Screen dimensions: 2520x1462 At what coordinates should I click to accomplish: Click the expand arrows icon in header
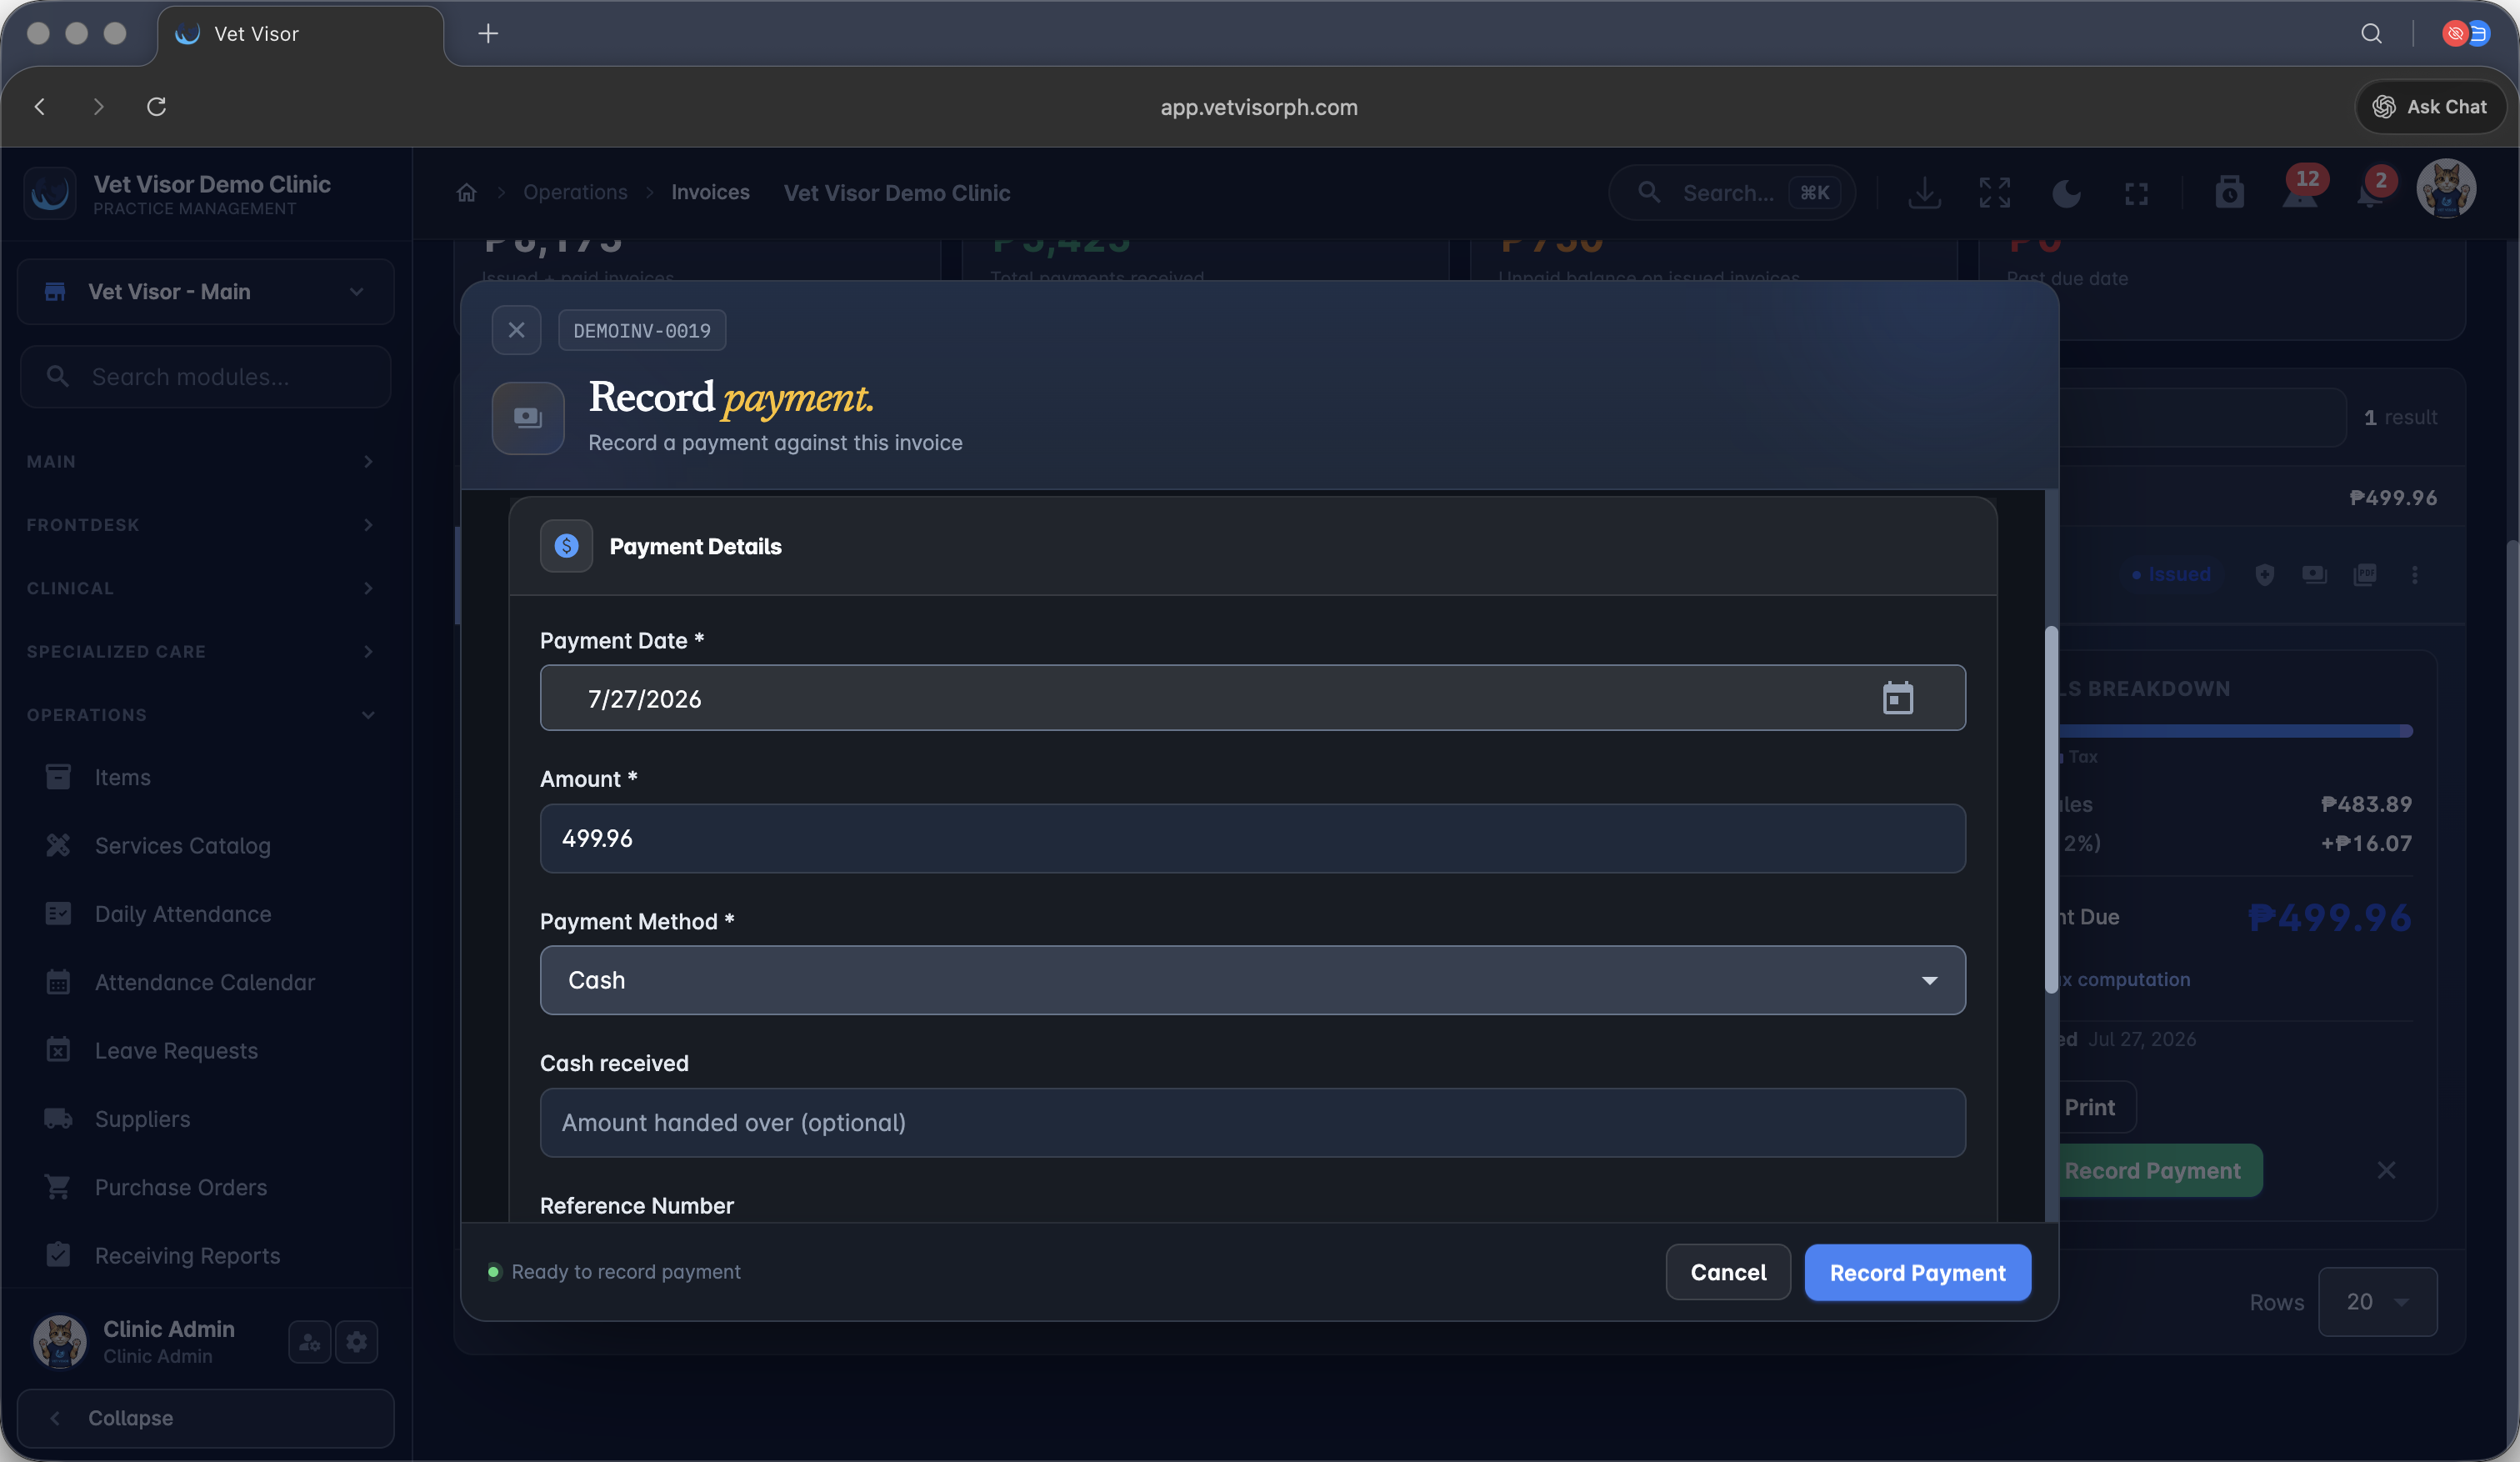[x=1994, y=193]
